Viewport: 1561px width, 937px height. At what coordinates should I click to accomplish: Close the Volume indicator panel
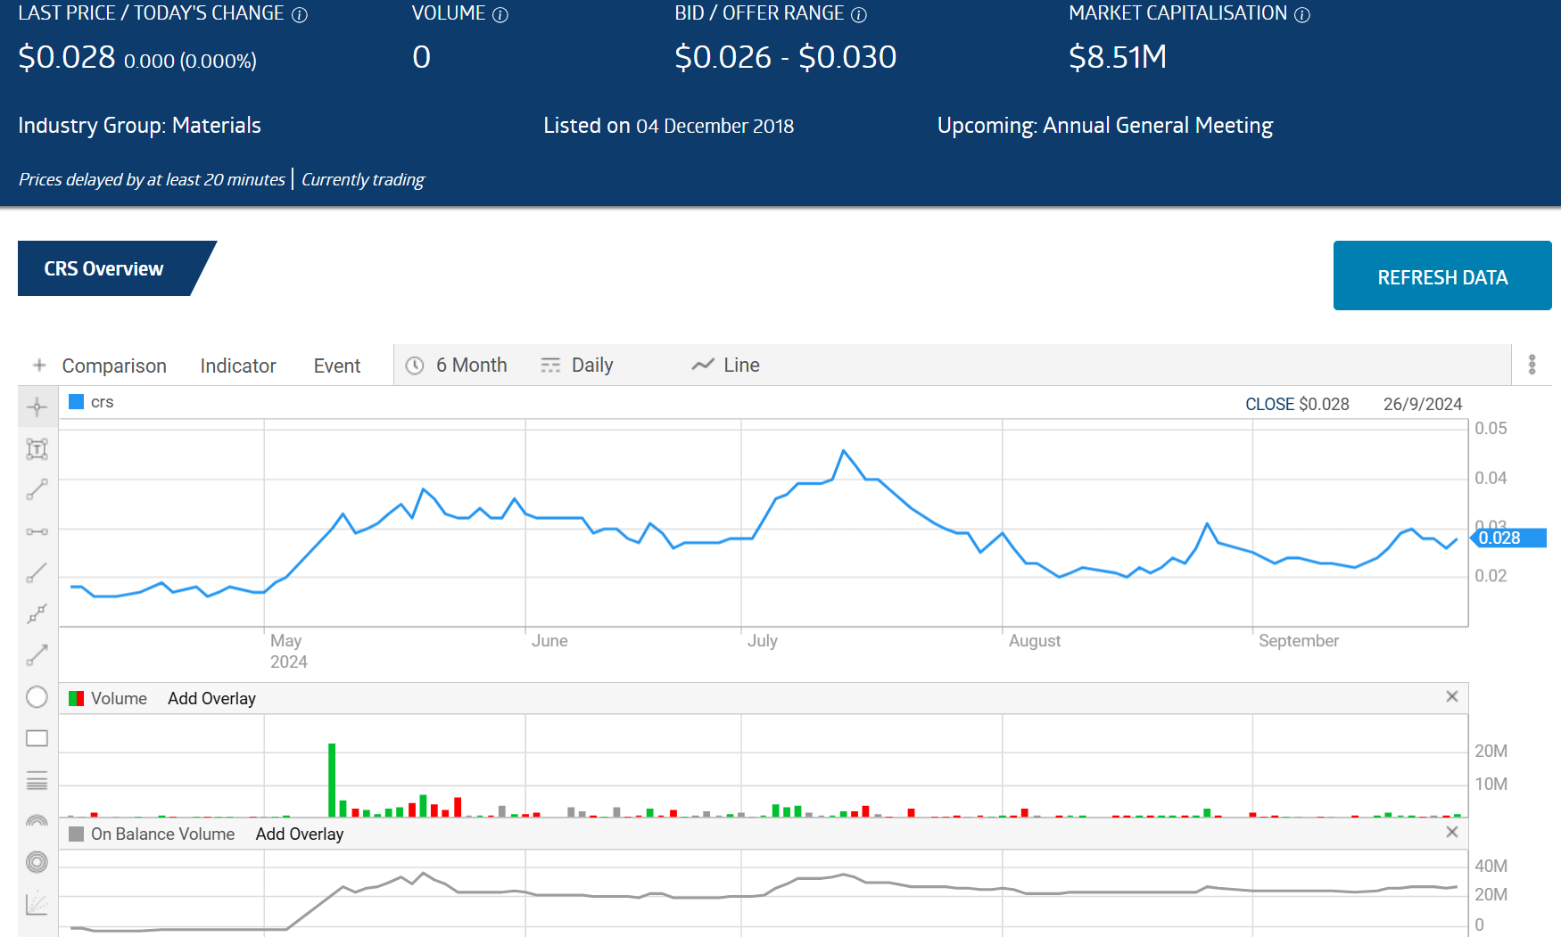pyautogui.click(x=1452, y=696)
